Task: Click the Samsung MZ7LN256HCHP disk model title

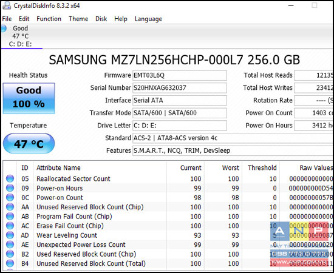Action: point(174,60)
